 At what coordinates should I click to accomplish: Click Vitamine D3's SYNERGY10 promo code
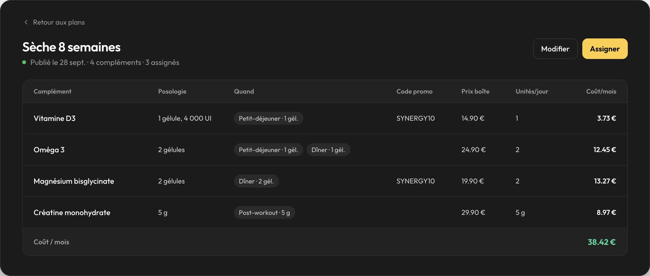(415, 118)
